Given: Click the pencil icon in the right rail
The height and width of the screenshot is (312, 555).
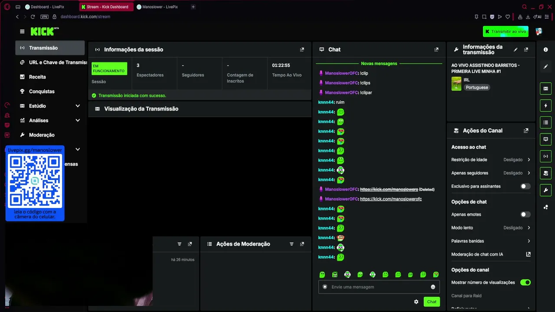Looking at the screenshot, I should 546,67.
